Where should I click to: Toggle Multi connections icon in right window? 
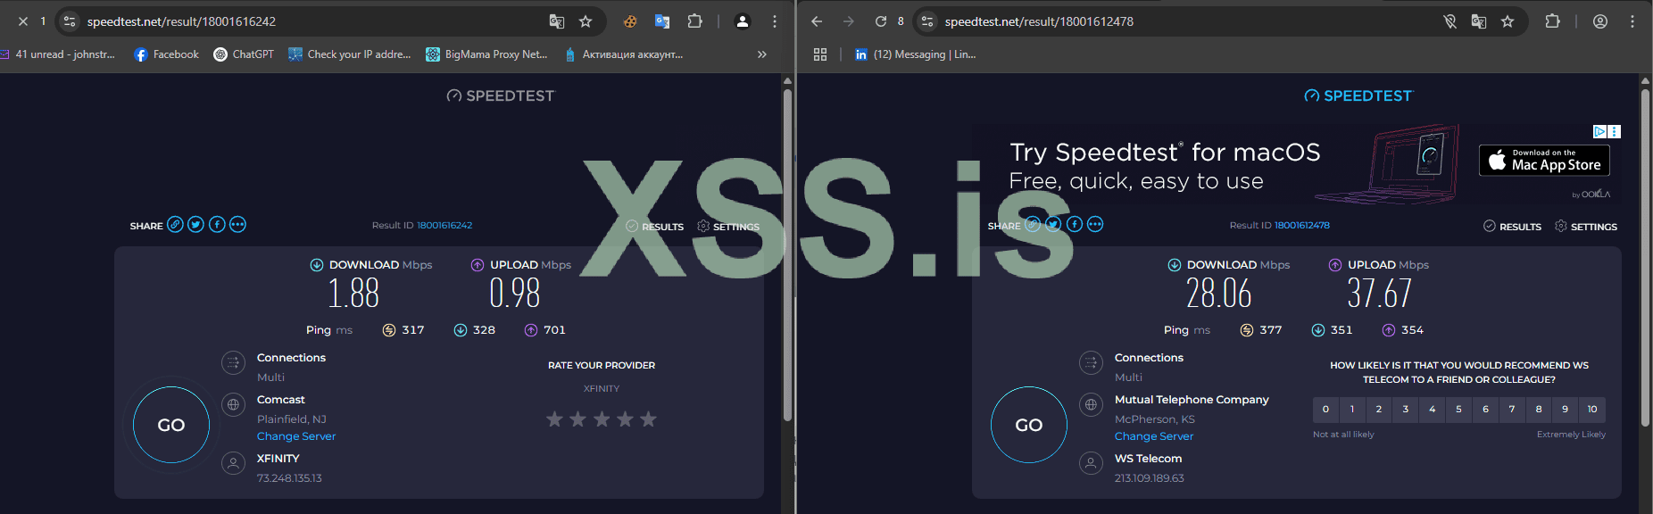[x=1091, y=362]
